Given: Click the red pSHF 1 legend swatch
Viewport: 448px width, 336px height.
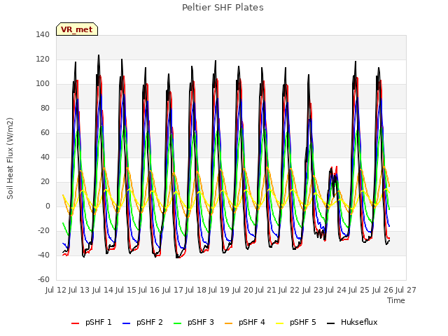Looking at the screenshot, I should pos(75,323).
